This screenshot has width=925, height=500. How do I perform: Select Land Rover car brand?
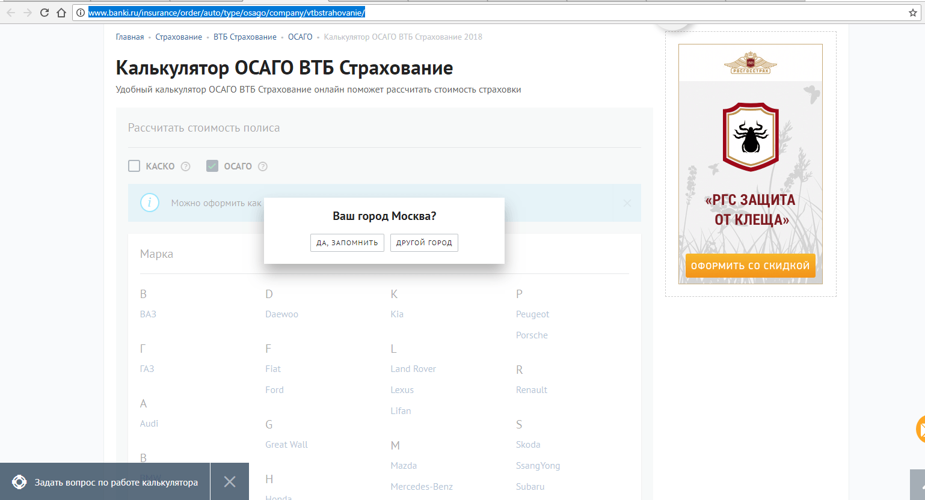click(413, 369)
